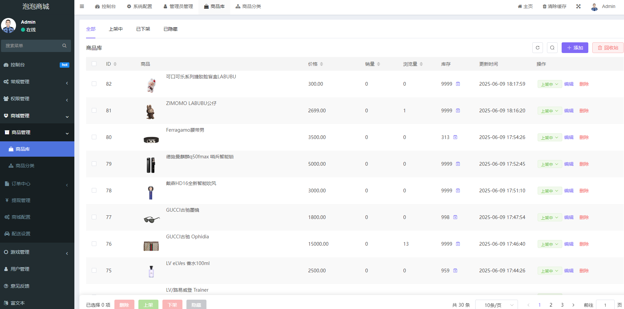624x309 pixels.
Task: Open the 10条/页 page size dropdown
Action: click(496, 305)
